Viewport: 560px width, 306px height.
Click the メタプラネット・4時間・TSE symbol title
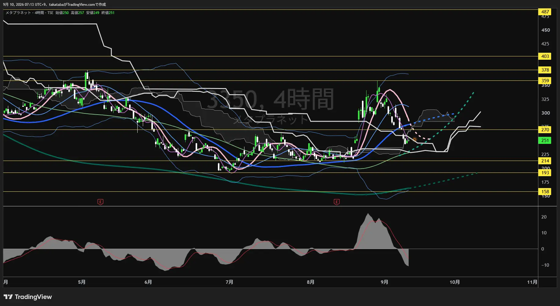coord(29,13)
